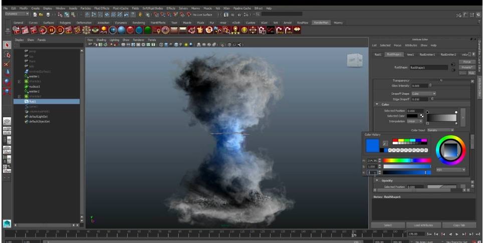Select nucleus1 in the outliner
The height and width of the screenshot is (243, 483).
click(35, 87)
